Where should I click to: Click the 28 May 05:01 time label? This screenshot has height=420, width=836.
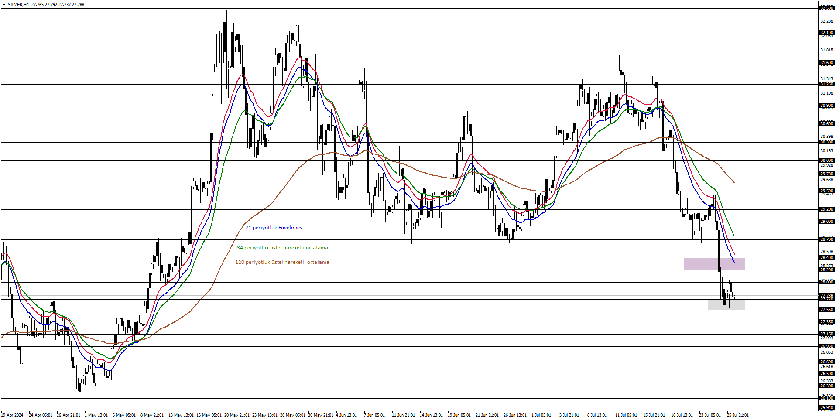point(293,415)
